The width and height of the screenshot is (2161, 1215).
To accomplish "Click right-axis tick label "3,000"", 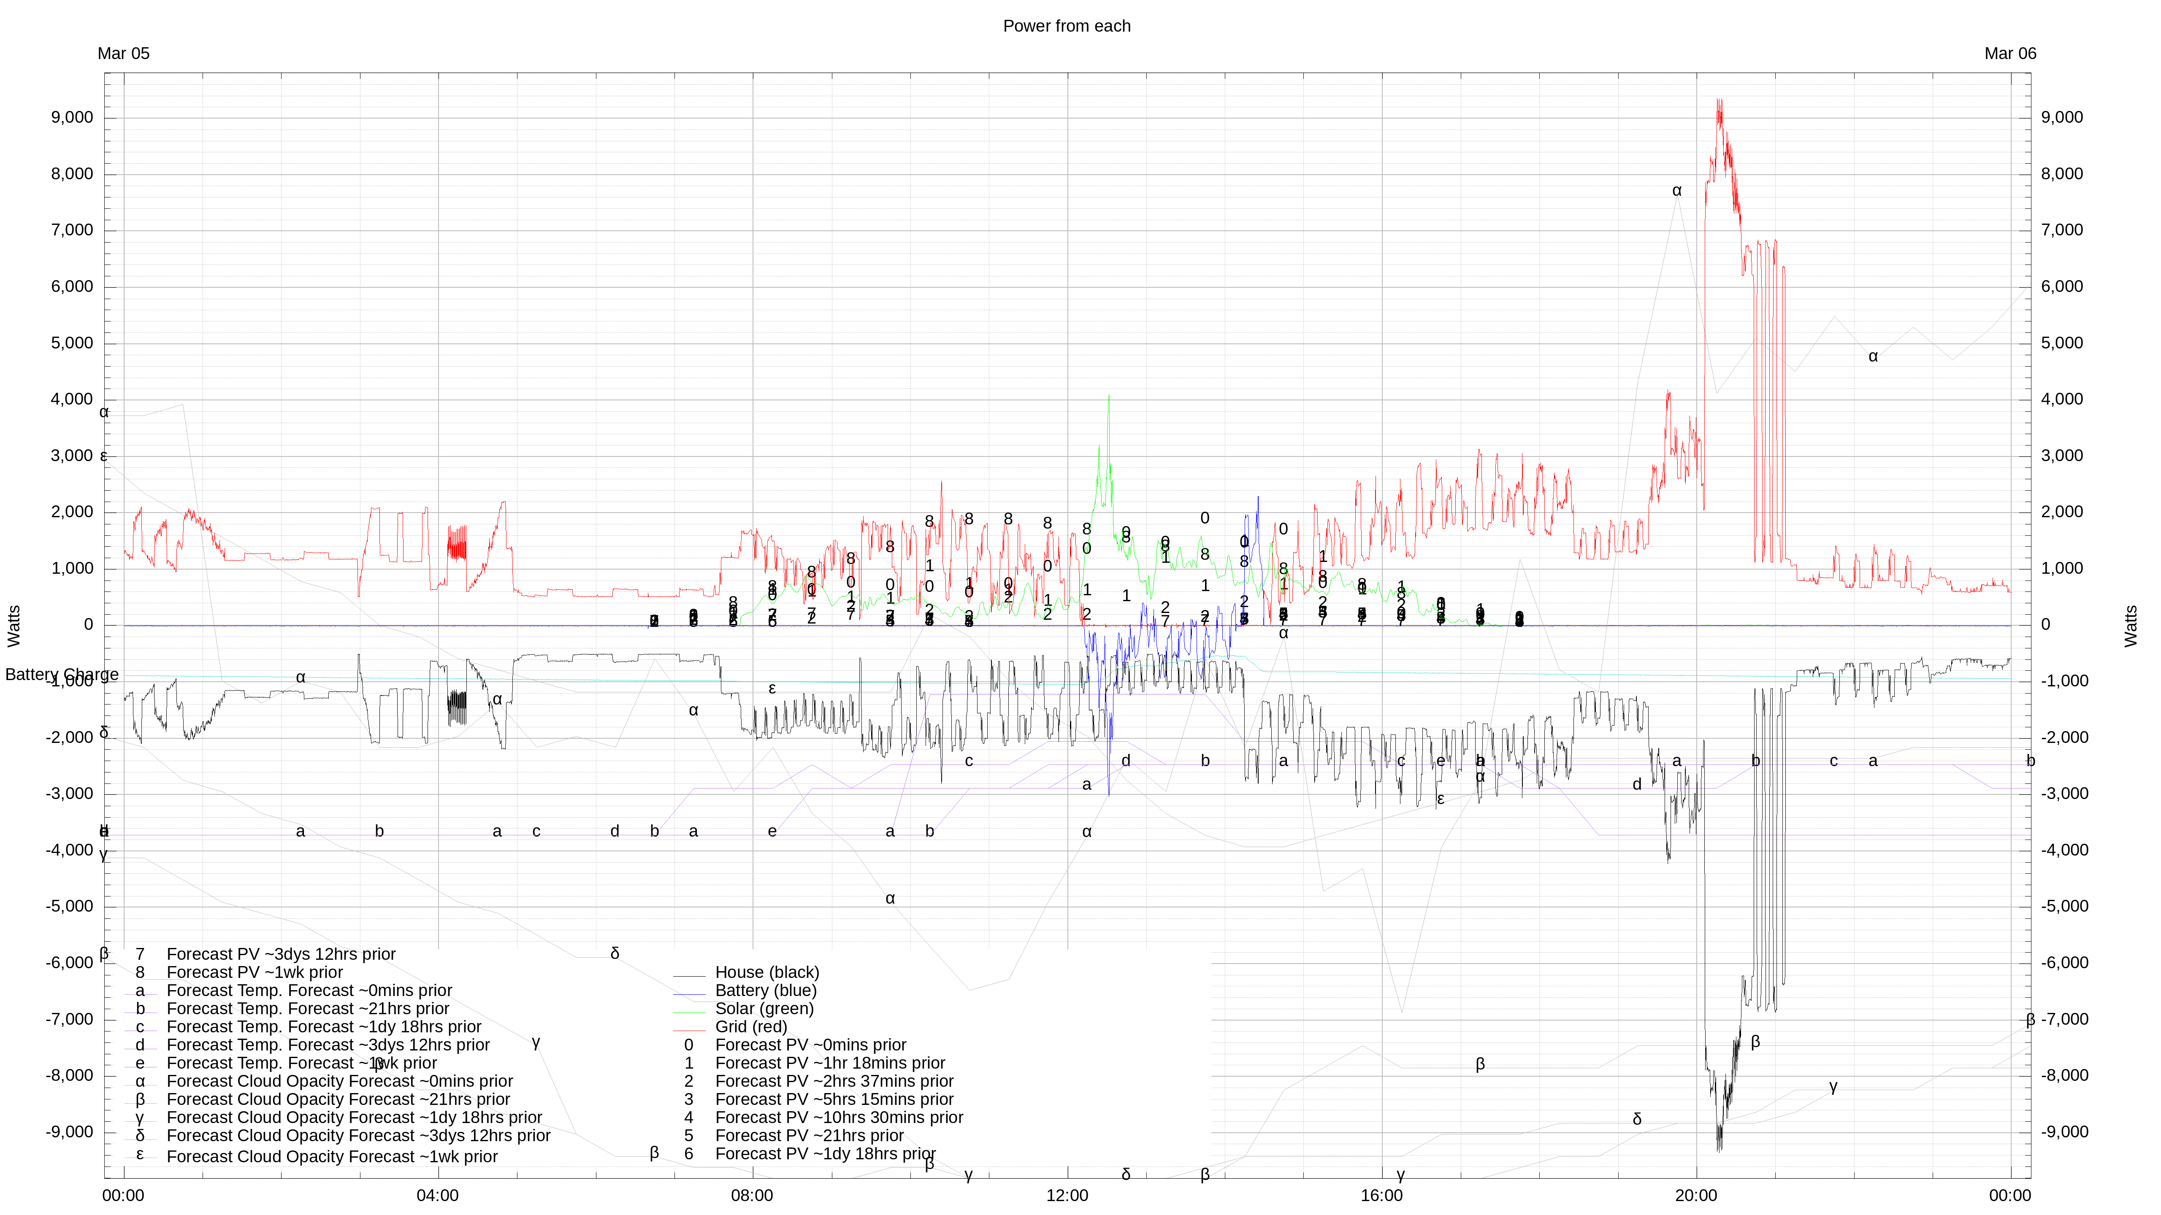I will [2062, 455].
